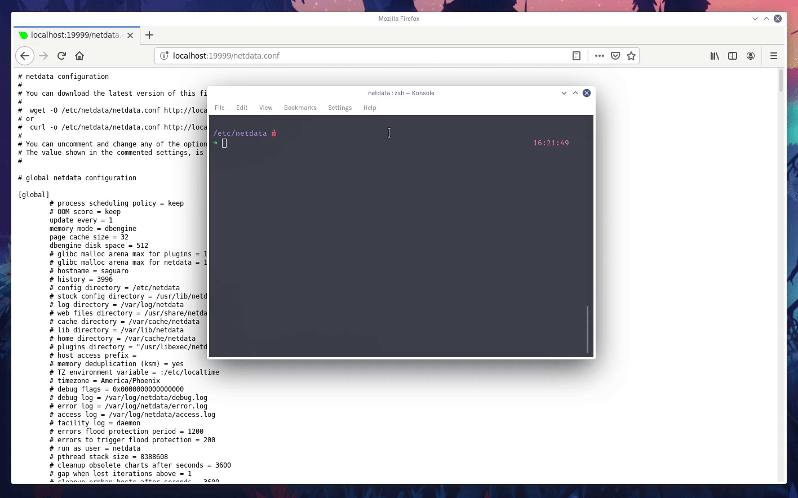Click '# OOM score = keep' line
This screenshot has width=798, height=498.
85,212
